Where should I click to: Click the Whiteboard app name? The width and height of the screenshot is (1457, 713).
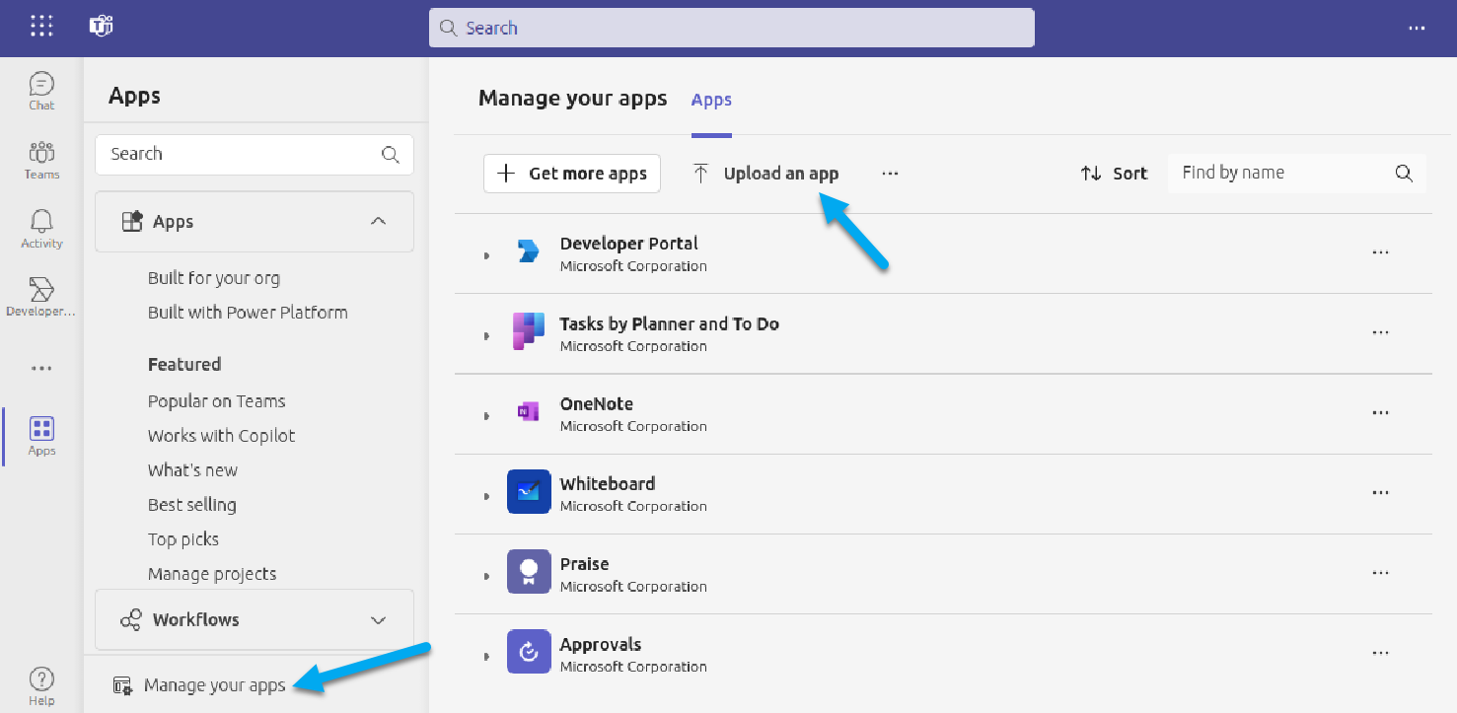(607, 484)
